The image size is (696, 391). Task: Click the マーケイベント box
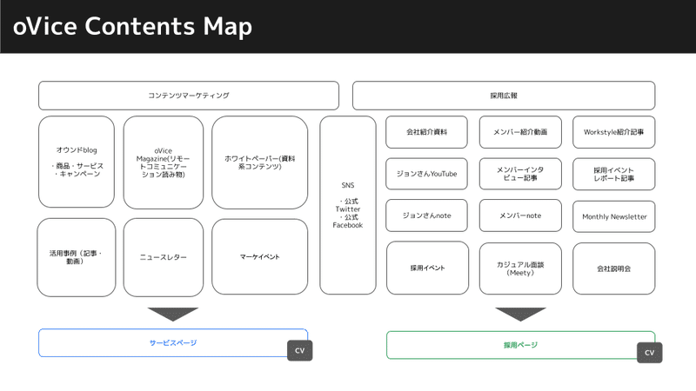[x=259, y=256]
